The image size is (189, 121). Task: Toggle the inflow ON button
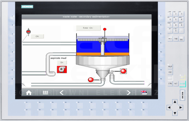(37, 36)
